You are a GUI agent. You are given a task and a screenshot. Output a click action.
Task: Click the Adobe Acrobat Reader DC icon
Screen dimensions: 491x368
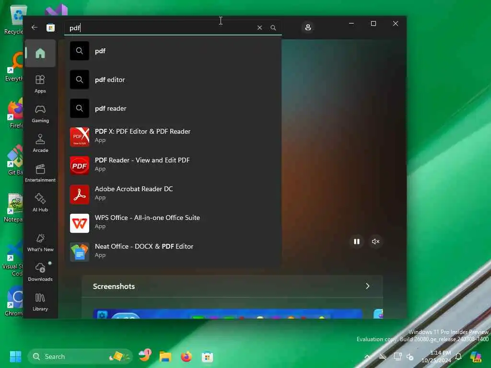click(x=80, y=195)
